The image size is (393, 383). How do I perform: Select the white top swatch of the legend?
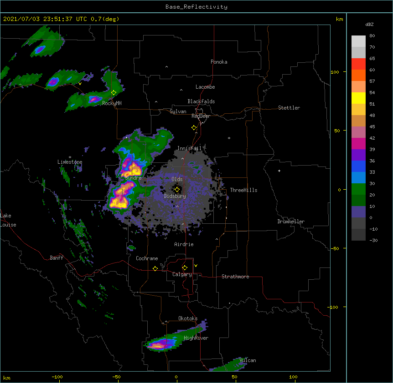point(358,41)
